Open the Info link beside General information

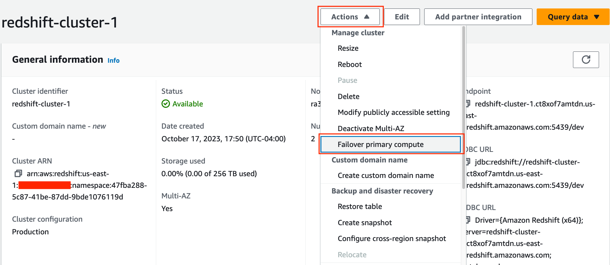(x=114, y=61)
